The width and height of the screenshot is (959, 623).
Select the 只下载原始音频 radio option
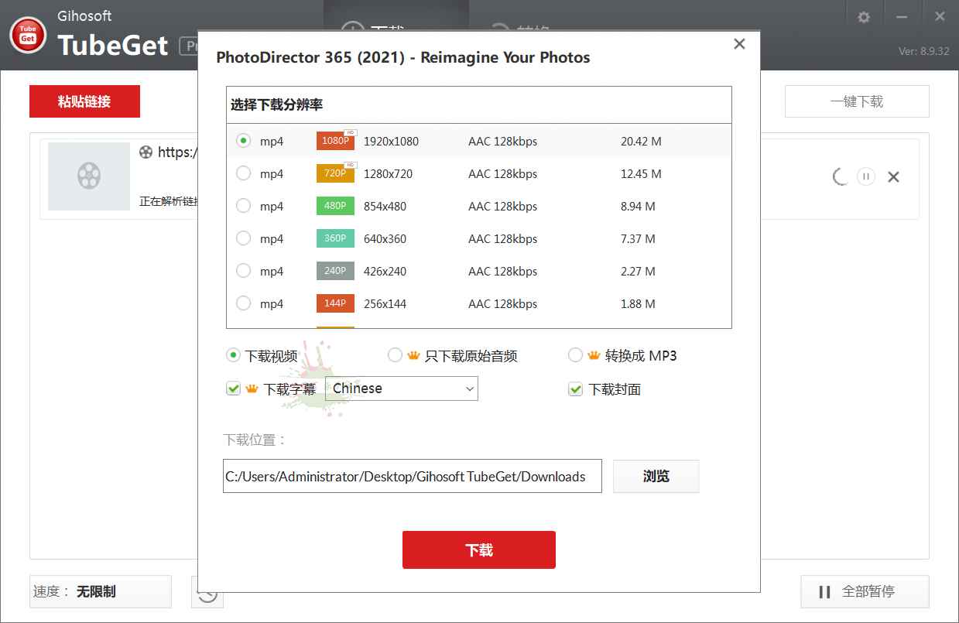(396, 355)
